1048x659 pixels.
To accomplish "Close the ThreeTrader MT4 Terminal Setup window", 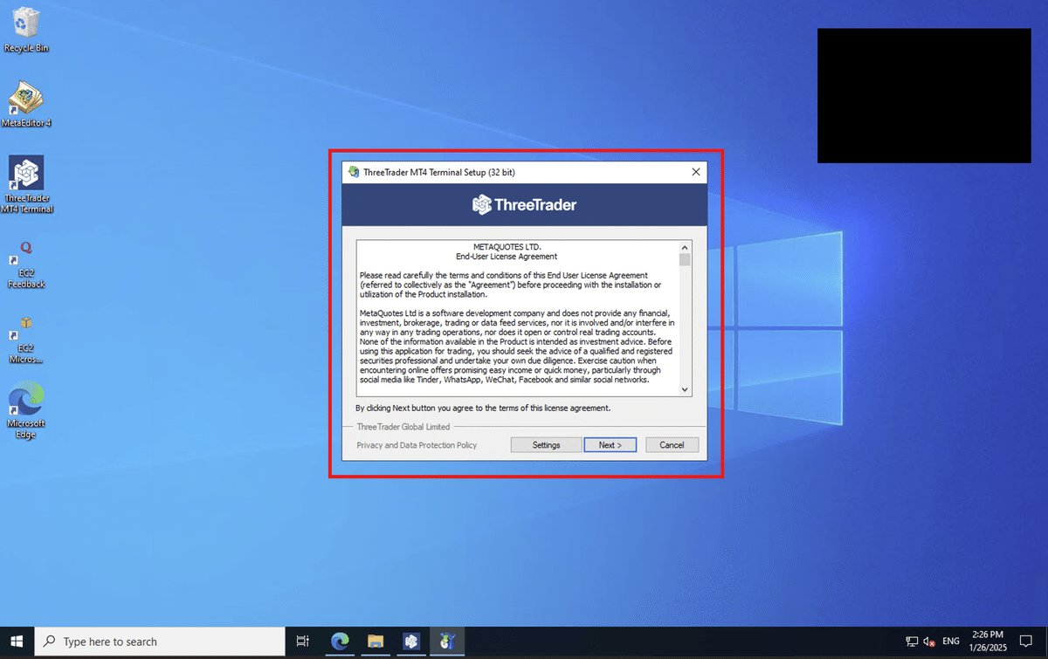I will pyautogui.click(x=696, y=172).
